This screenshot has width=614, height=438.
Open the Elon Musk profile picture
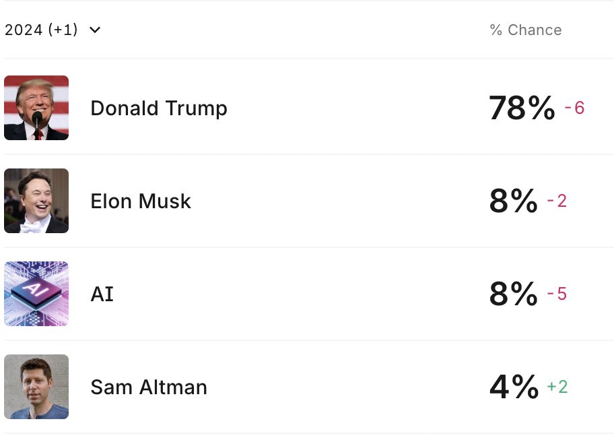click(x=36, y=201)
